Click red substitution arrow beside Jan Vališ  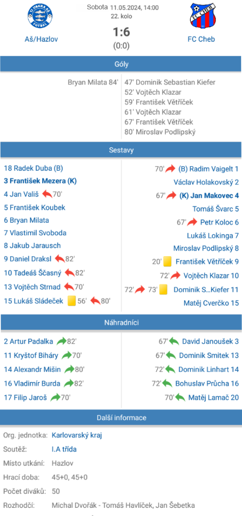47,194
